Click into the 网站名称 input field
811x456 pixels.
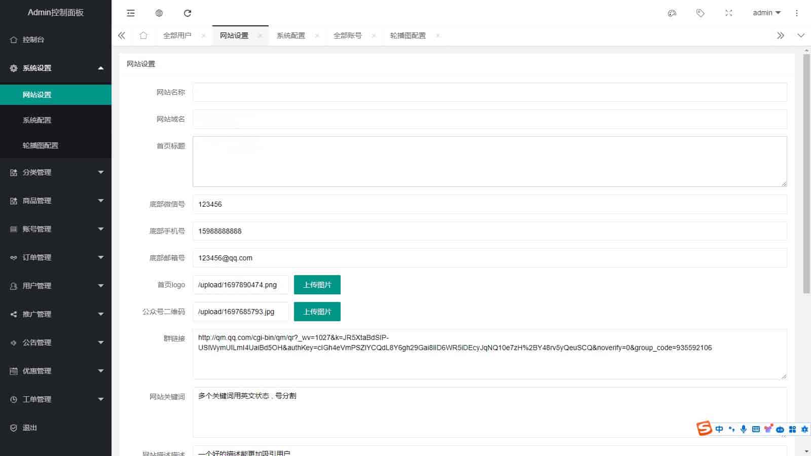tap(490, 92)
